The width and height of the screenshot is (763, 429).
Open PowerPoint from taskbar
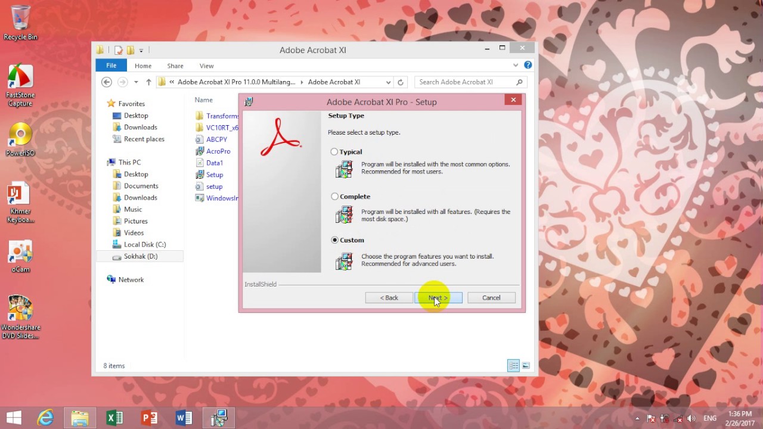click(x=149, y=418)
